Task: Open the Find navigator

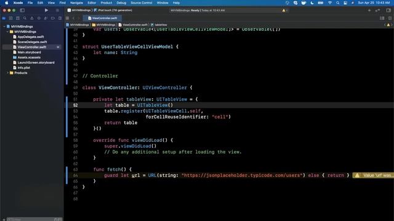Action: click(x=25, y=18)
